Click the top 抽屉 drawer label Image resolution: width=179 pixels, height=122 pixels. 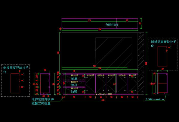coord(74,79)
